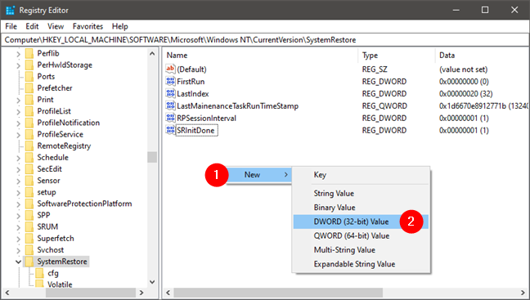This screenshot has width=530, height=300.
Task: Choose DWORD (32-bit) Value from submenu
Action: click(x=361, y=222)
